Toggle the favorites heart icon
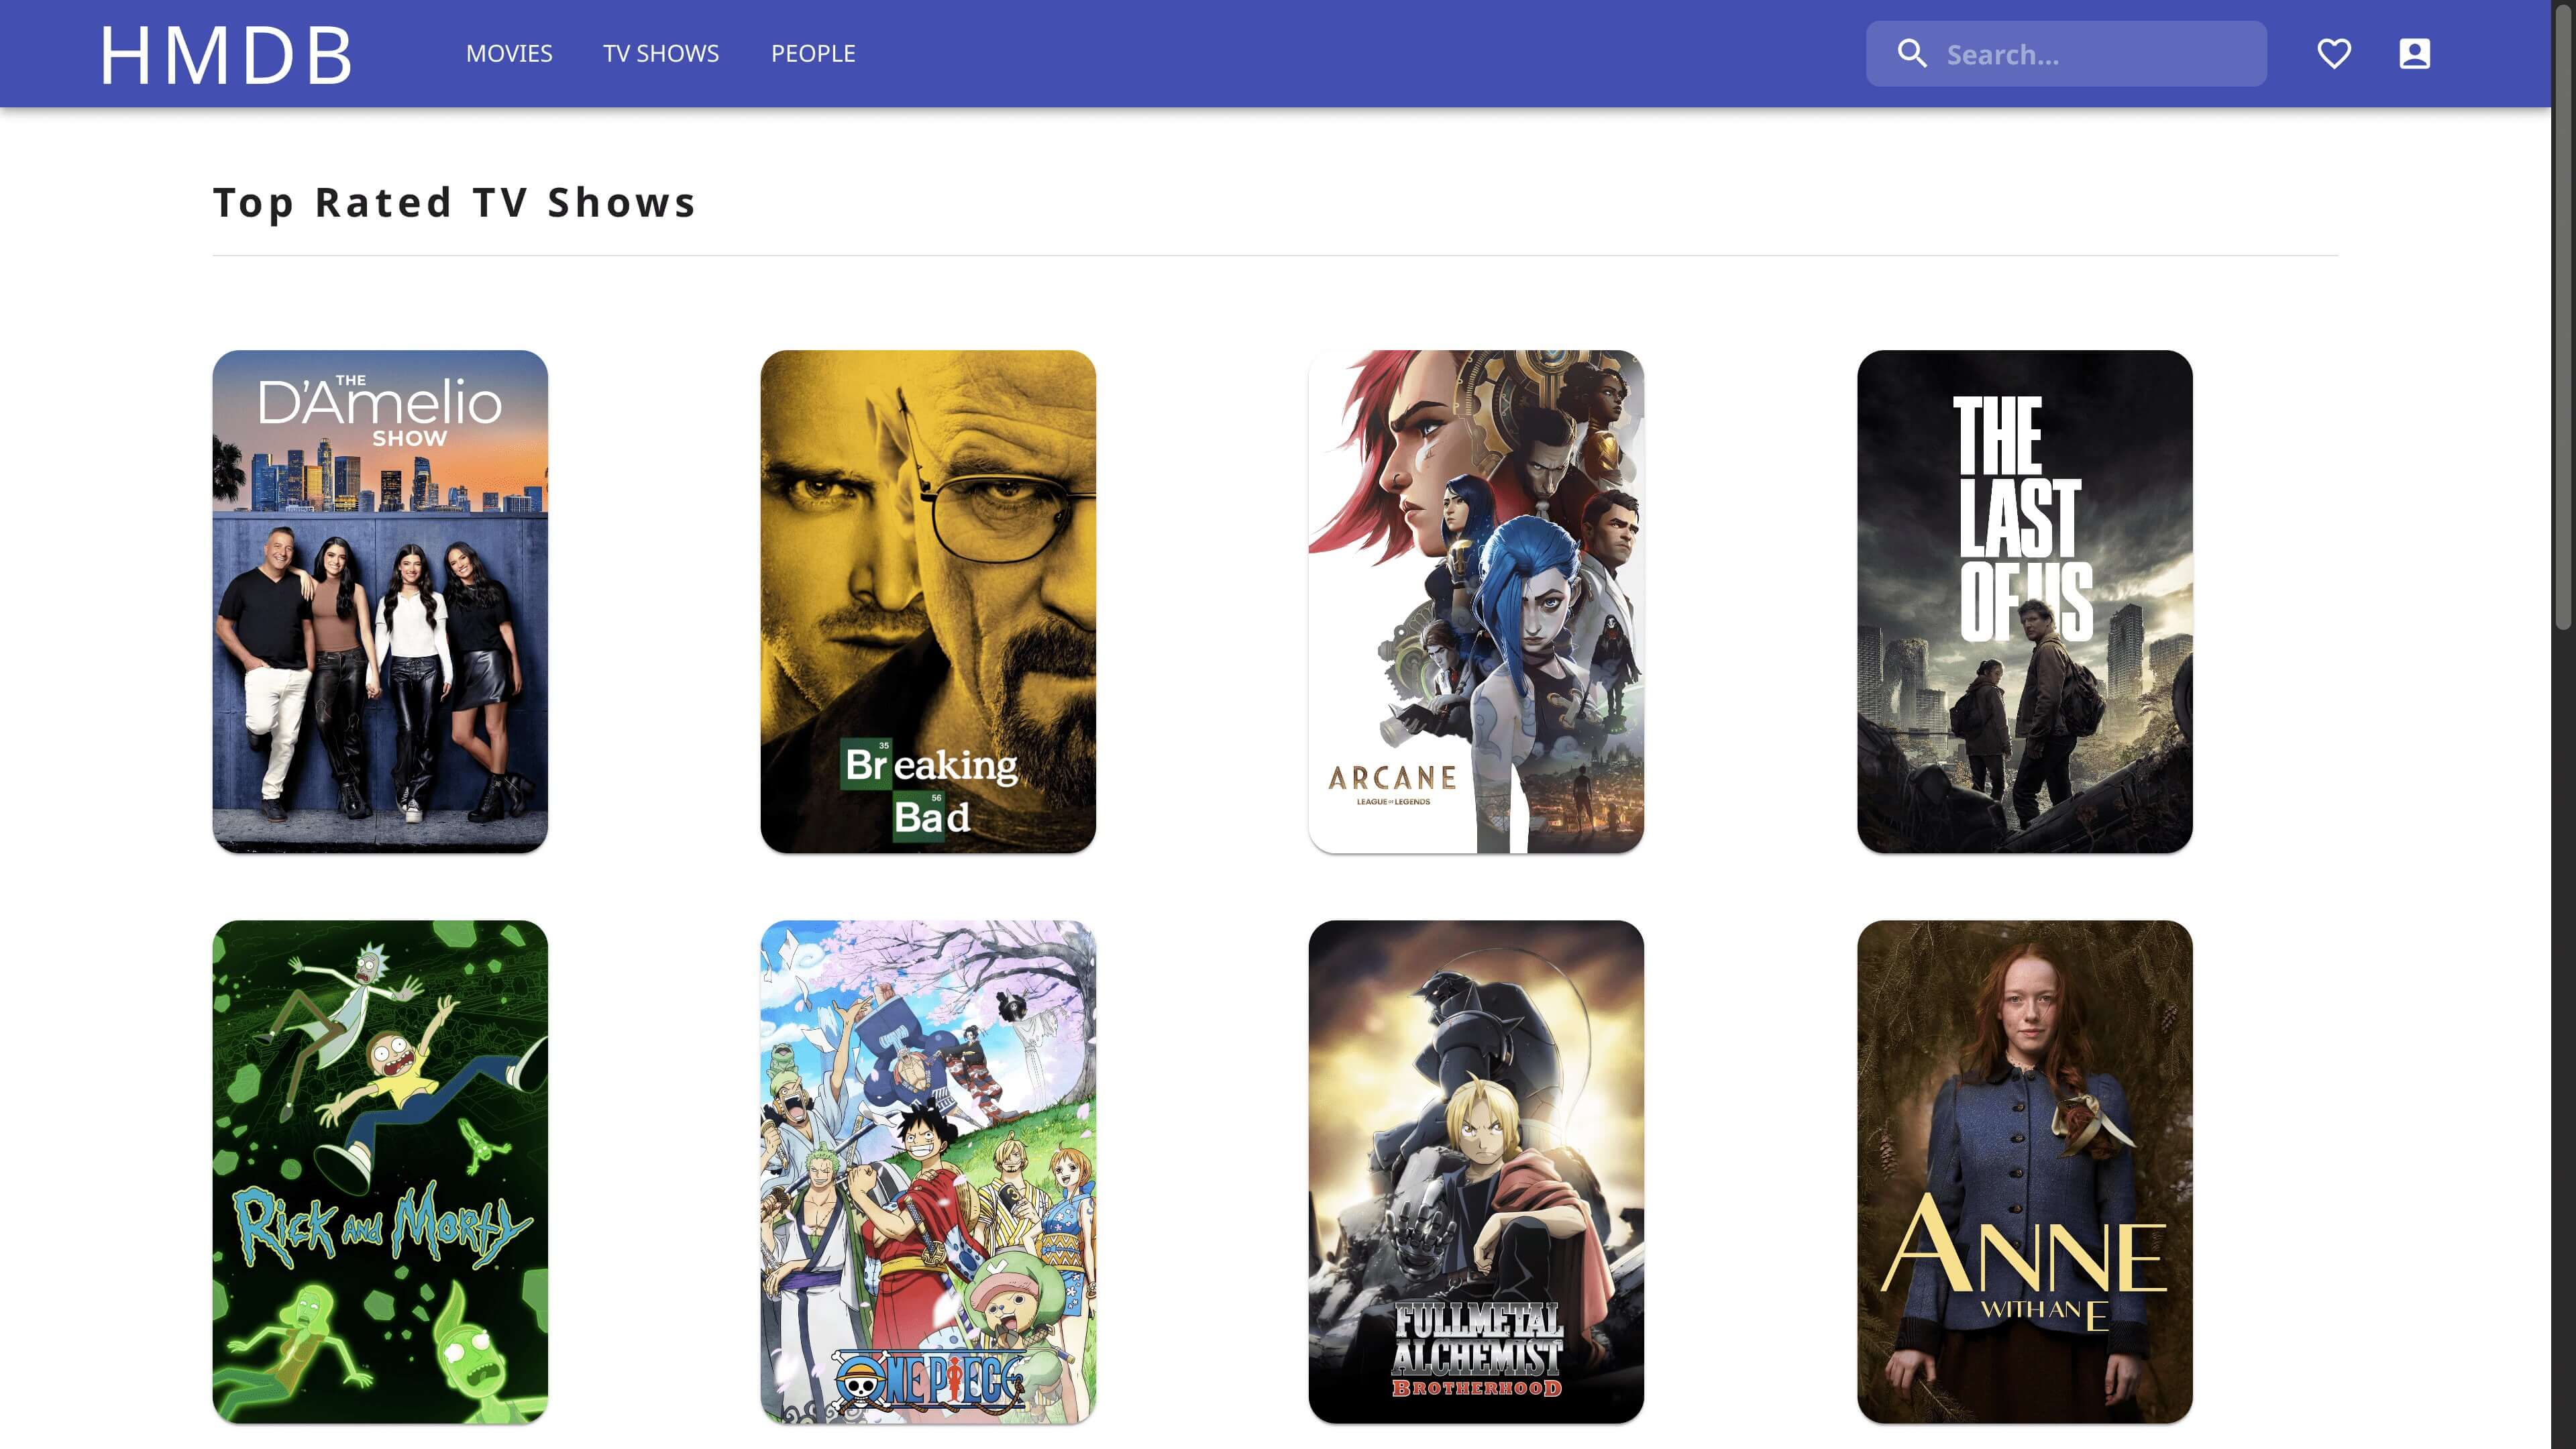Image resolution: width=2576 pixels, height=1449 pixels. 2335,53
